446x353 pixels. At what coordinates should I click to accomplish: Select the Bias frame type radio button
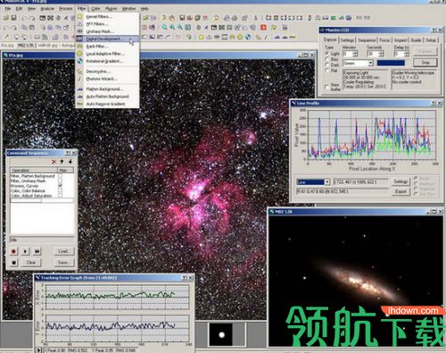tap(327, 59)
